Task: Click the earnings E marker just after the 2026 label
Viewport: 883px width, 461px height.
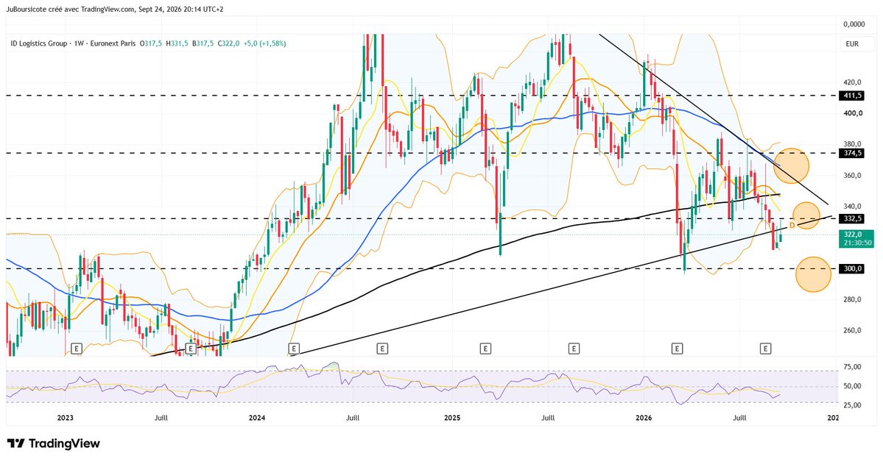Action: (678, 349)
